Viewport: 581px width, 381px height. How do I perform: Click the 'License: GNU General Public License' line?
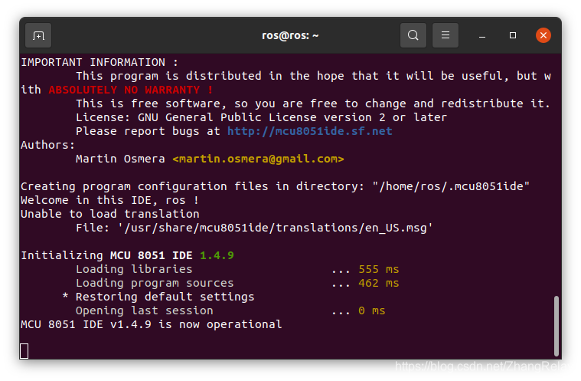click(261, 117)
